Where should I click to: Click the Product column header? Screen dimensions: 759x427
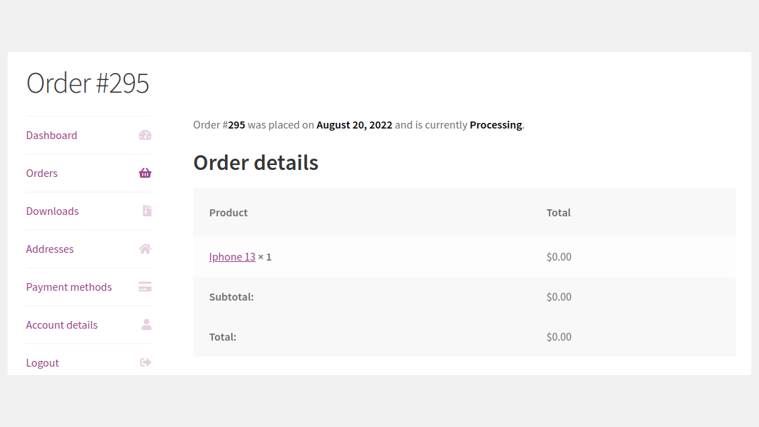tap(228, 213)
